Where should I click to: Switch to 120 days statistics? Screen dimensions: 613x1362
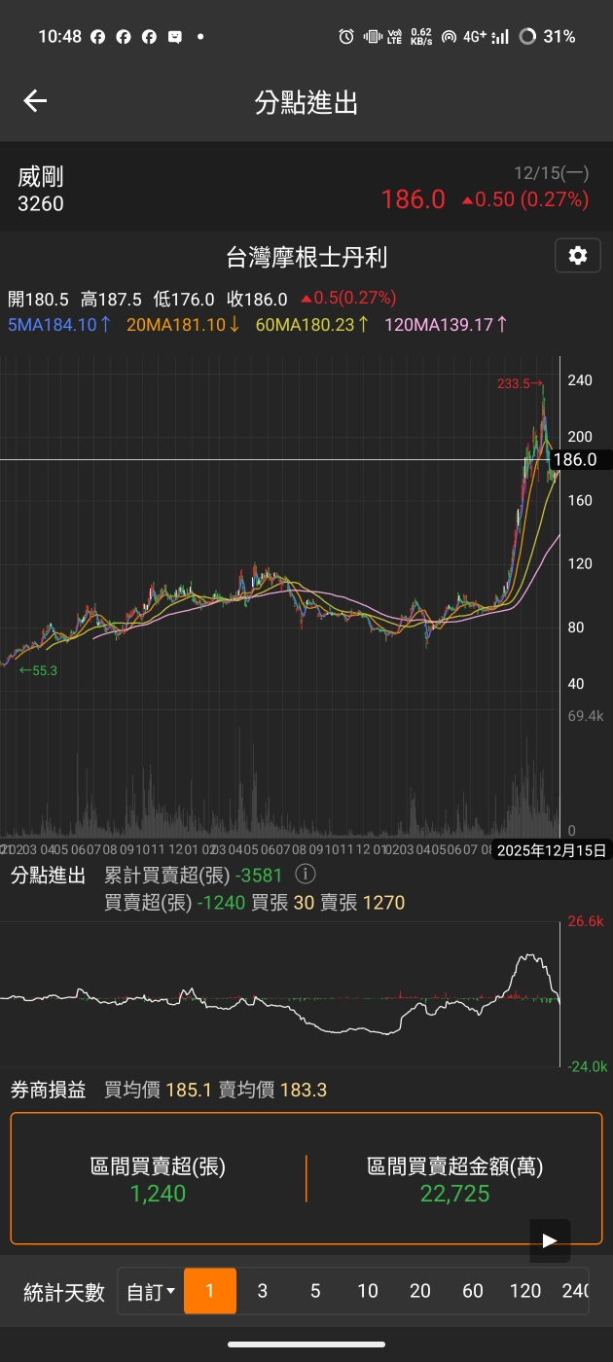click(525, 1291)
